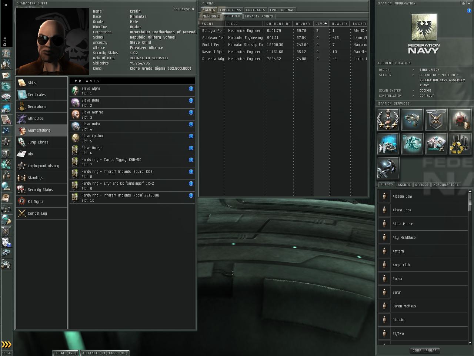
Task: Switch to the Expeditions journal tab
Action: [x=230, y=10]
